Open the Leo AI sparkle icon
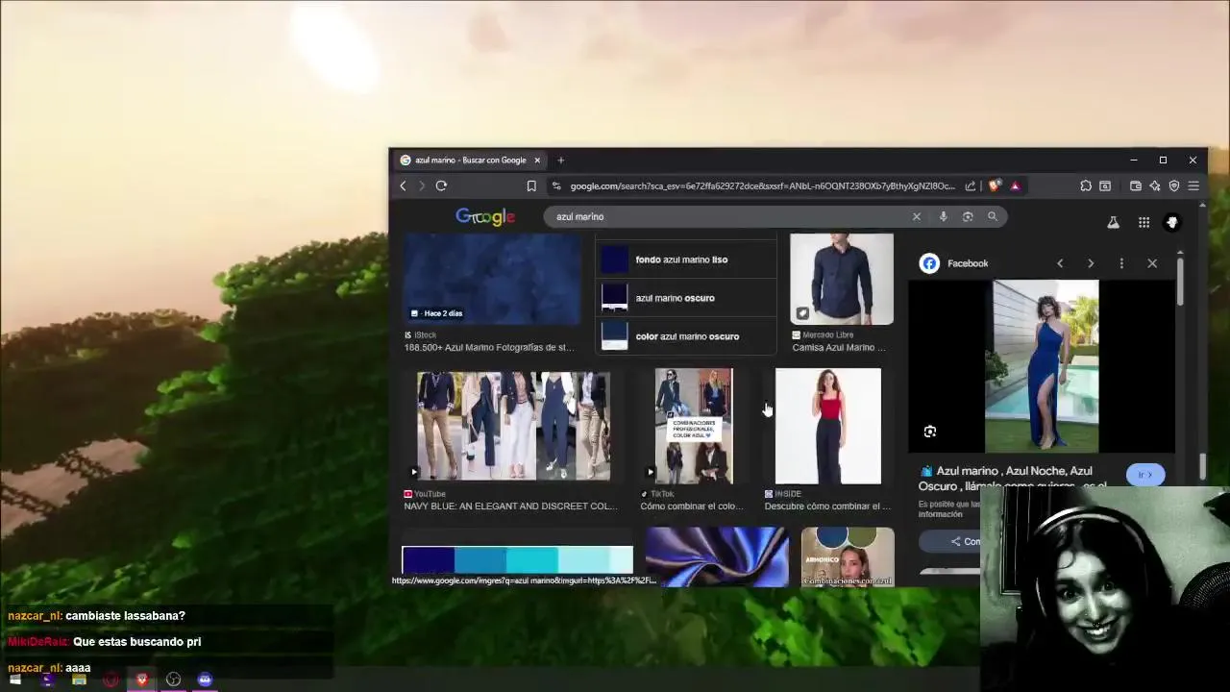 point(1155,185)
